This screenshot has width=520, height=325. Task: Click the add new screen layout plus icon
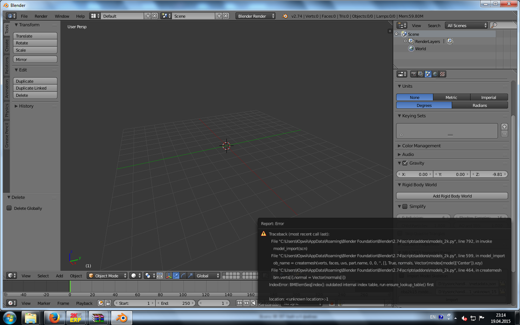click(x=148, y=16)
